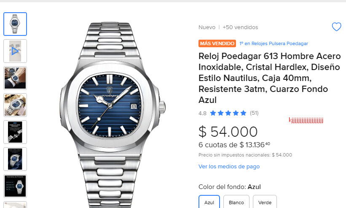Open reviews via the five-star rating
The height and width of the screenshot is (208, 346).
tap(228, 113)
